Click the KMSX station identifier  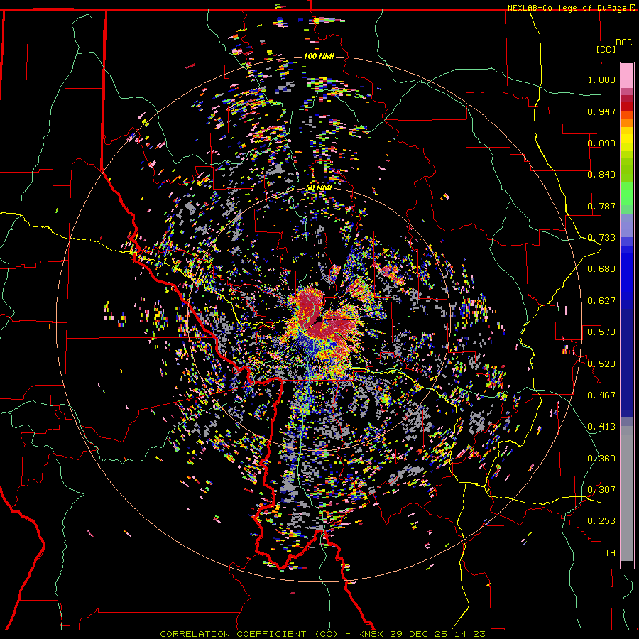pos(371,634)
